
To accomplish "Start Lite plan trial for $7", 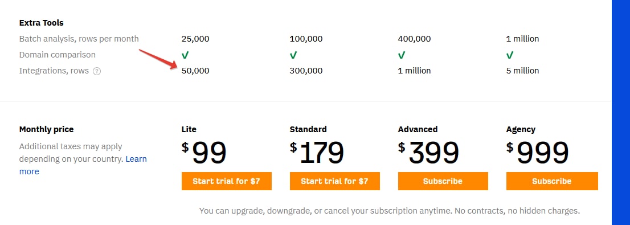I will coord(227,181).
